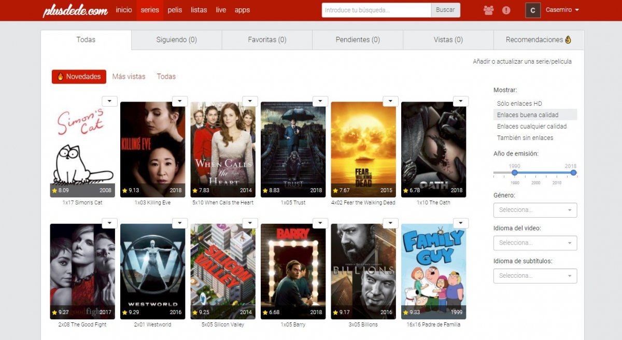
Task: Select Sólo enlaces HD option
Action: pyautogui.click(x=535, y=104)
